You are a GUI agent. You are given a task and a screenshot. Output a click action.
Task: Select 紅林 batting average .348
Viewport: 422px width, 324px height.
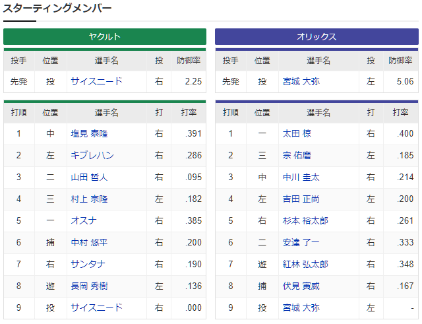click(x=405, y=264)
